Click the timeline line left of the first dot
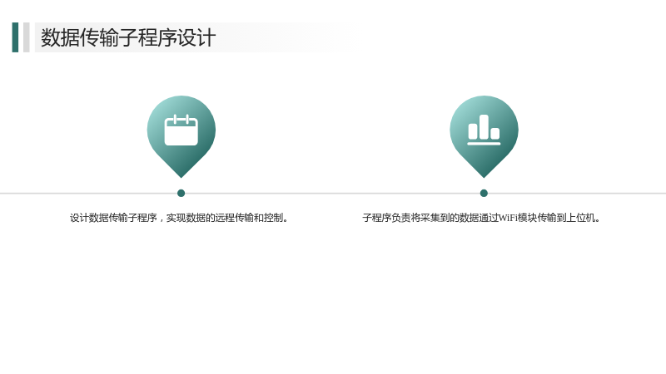The height and width of the screenshot is (374, 666). [x=88, y=194]
